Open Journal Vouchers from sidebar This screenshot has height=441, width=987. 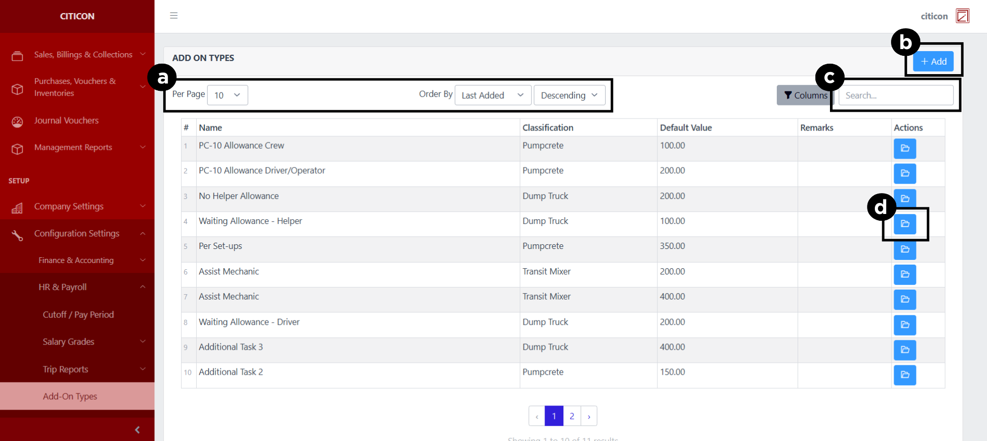(66, 121)
